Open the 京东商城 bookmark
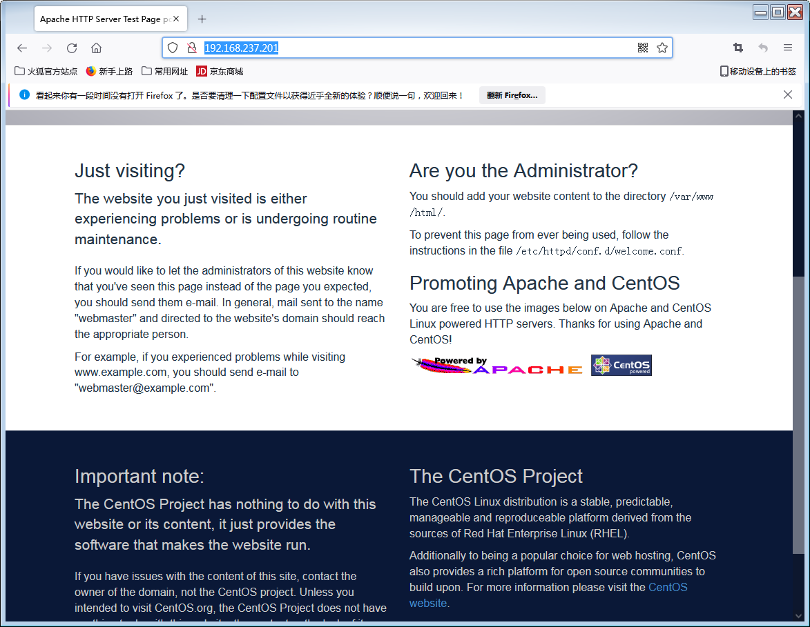 [220, 71]
